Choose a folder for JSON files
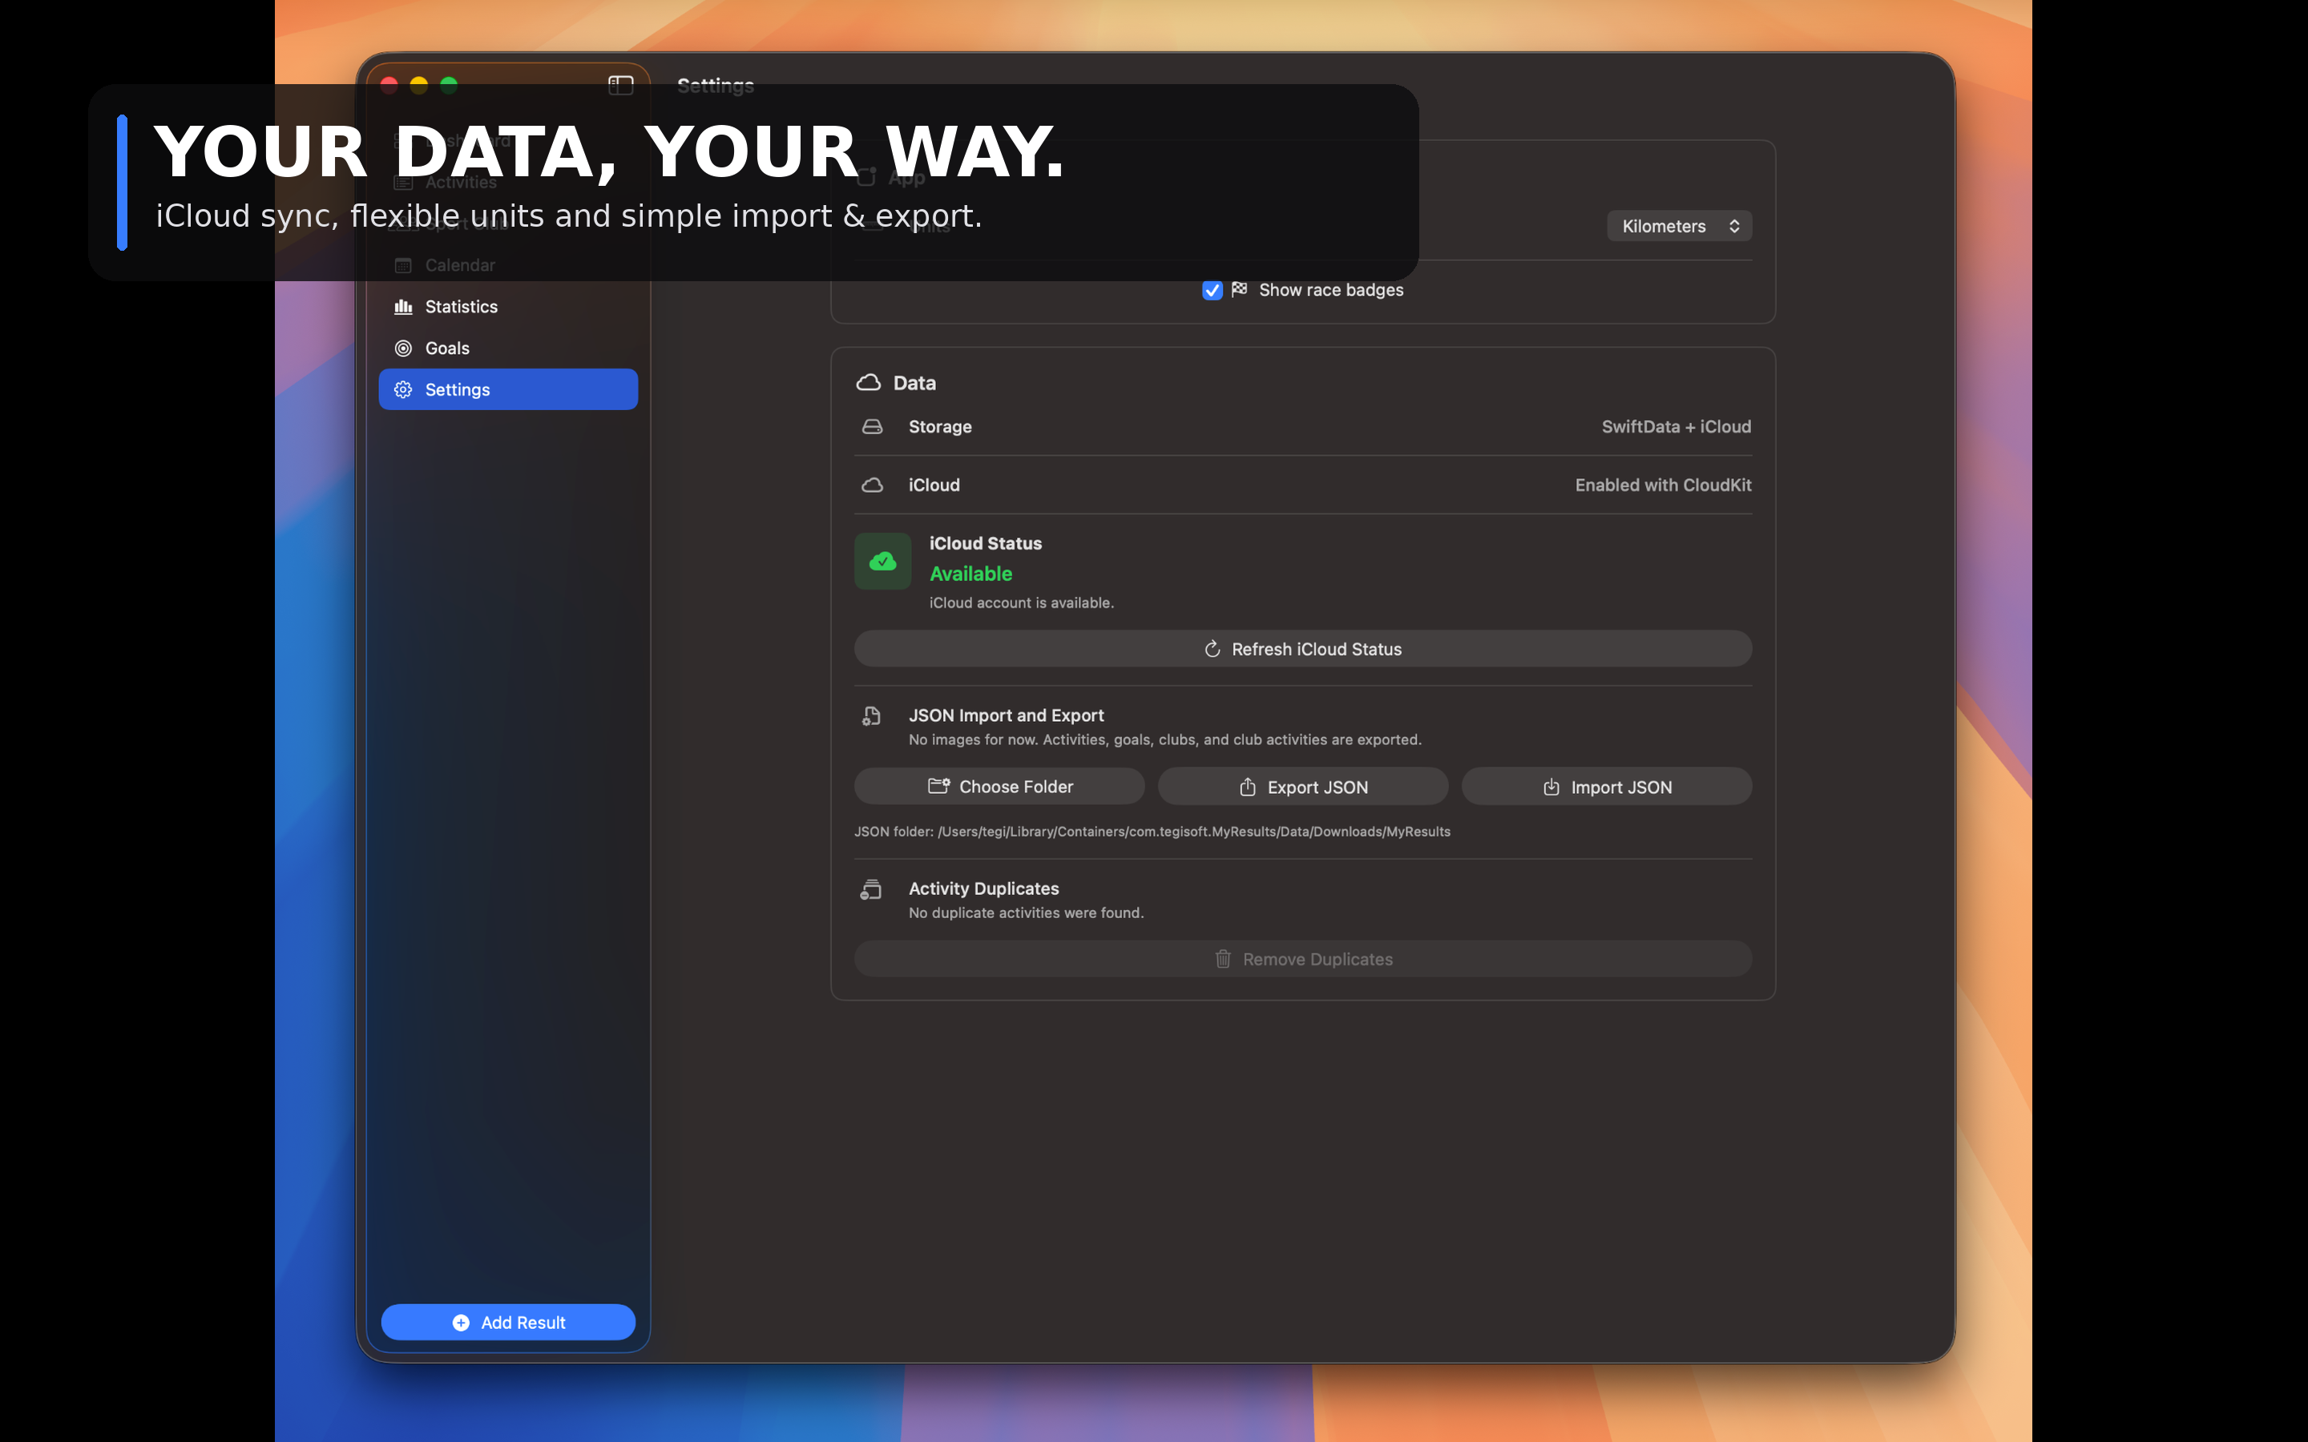The image size is (2308, 1442). [999, 787]
